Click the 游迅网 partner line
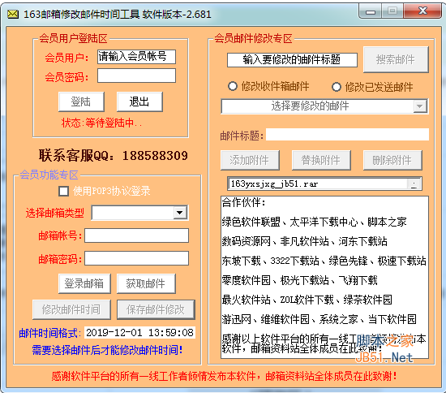446x393 pixels. click(x=319, y=319)
